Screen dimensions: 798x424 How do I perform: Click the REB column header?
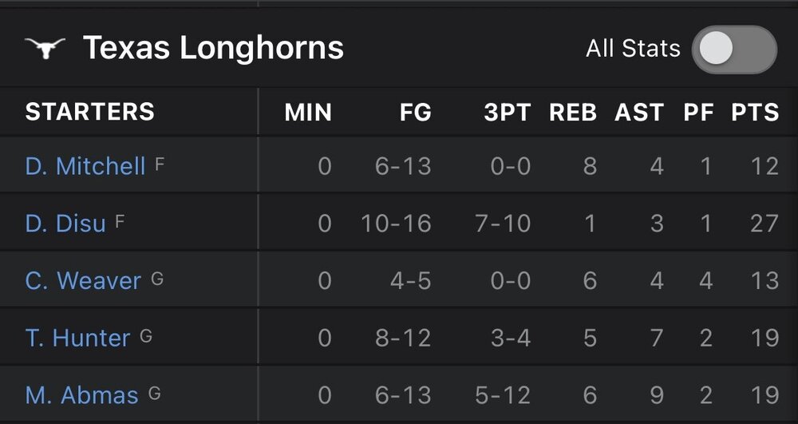tap(573, 113)
